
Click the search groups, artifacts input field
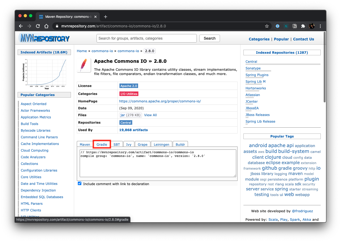coord(146,38)
